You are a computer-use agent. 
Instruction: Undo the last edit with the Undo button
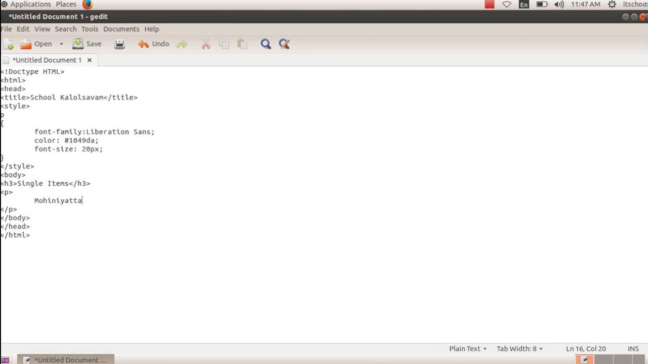pos(154,44)
